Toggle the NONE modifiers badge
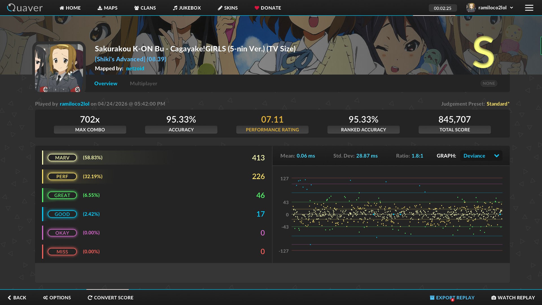Viewport: 542px width, 305px height. coord(489,83)
